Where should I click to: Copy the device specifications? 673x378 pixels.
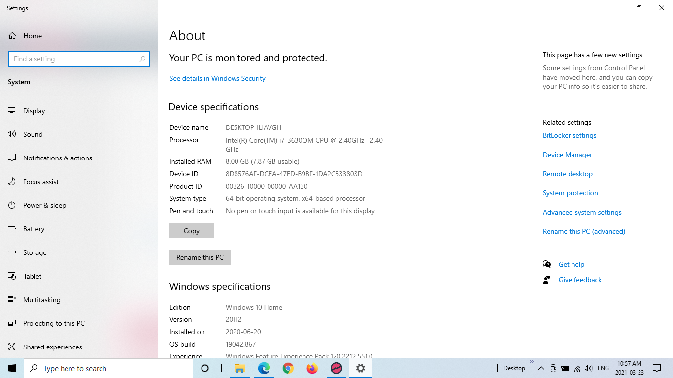(x=192, y=231)
